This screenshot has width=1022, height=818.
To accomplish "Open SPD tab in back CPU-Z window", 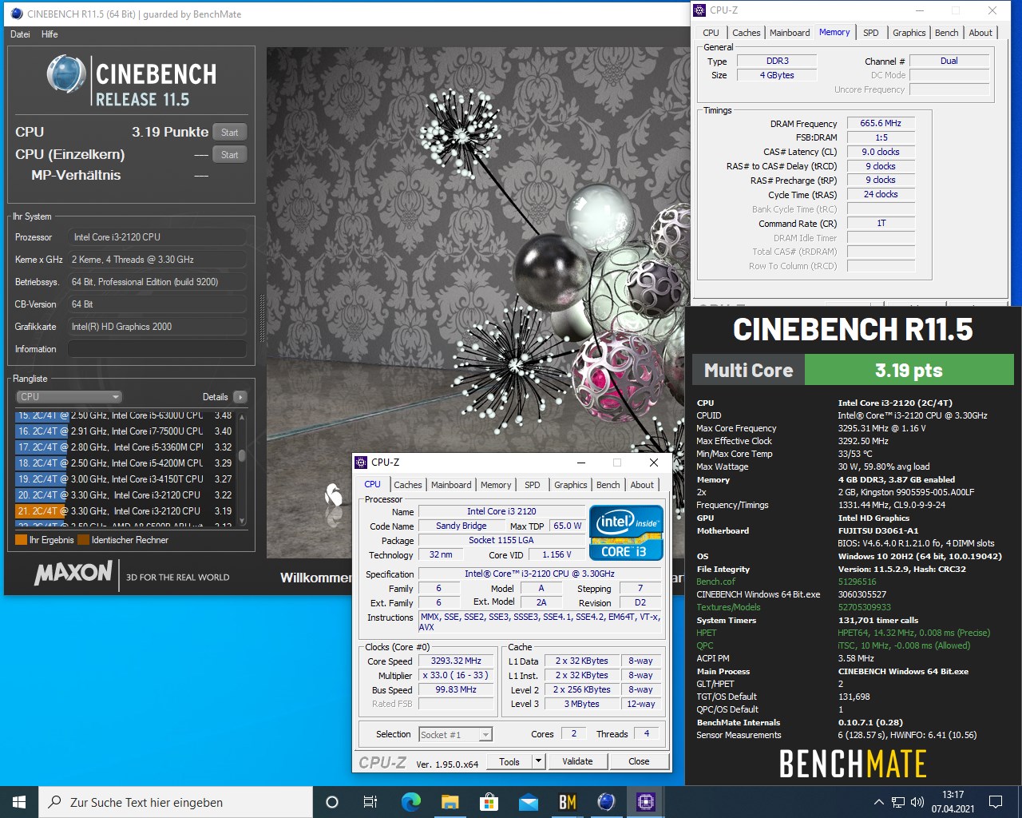I will 871,33.
